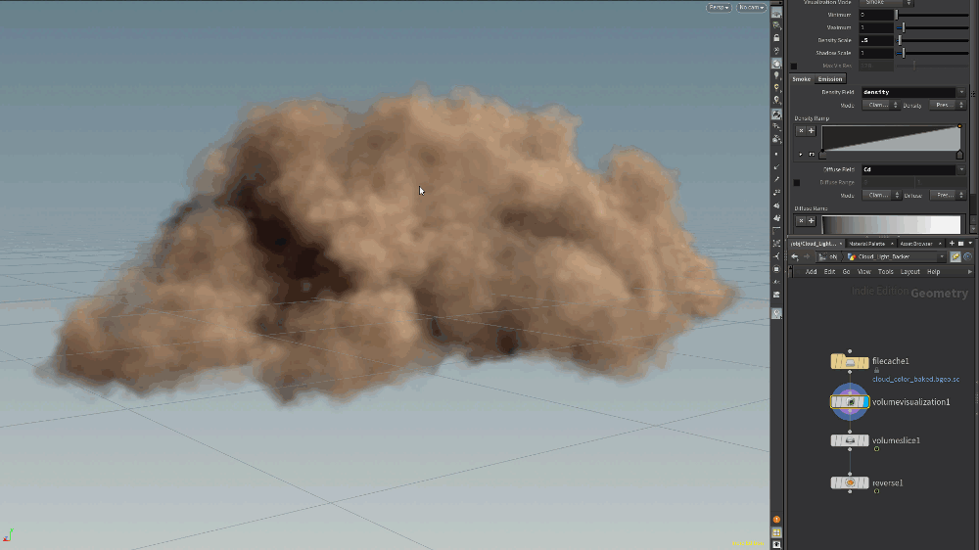Image resolution: width=979 pixels, height=550 pixels.
Task: Click the viewport lock camera padlock icon
Action: [x=776, y=38]
